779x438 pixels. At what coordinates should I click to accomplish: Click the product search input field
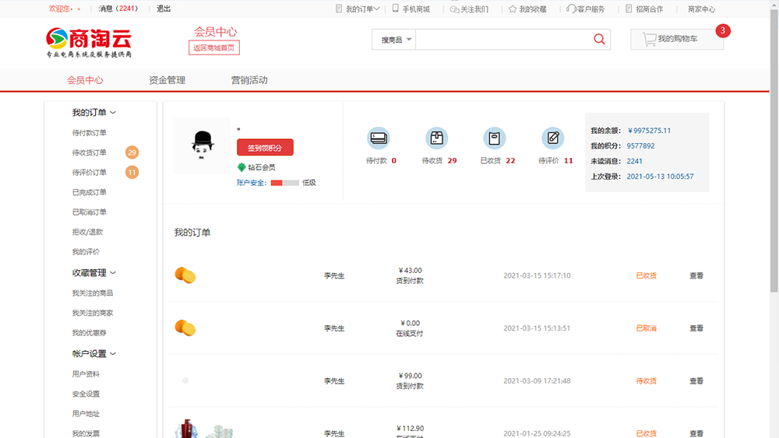click(502, 40)
